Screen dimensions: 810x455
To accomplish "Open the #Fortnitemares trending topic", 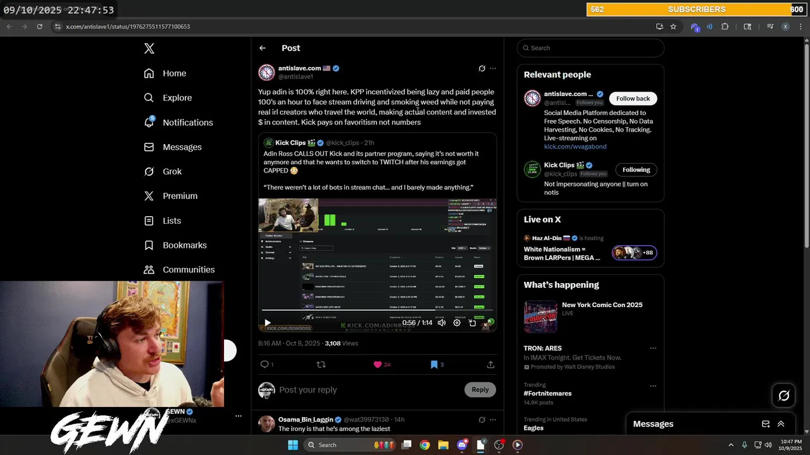I will coord(547,394).
